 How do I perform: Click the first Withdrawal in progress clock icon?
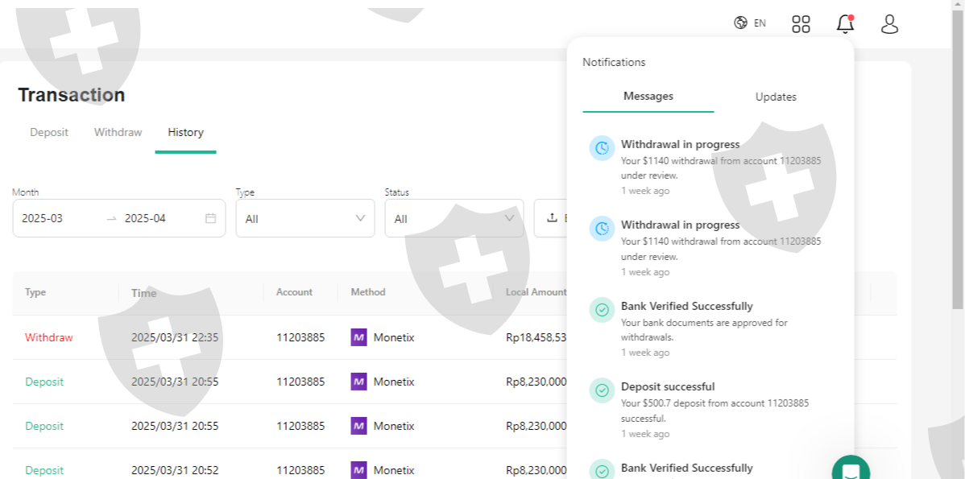602,148
